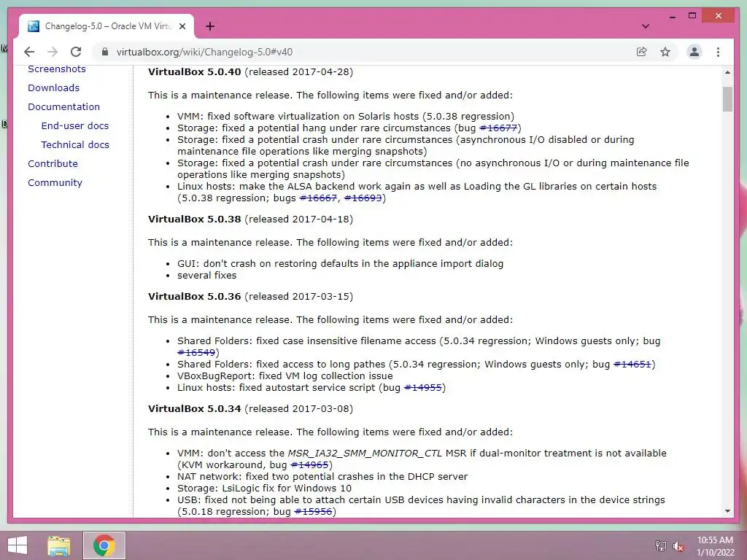Viewport: 747px width, 560px height.
Task: Open bug #15956 link
Action: 314,511
